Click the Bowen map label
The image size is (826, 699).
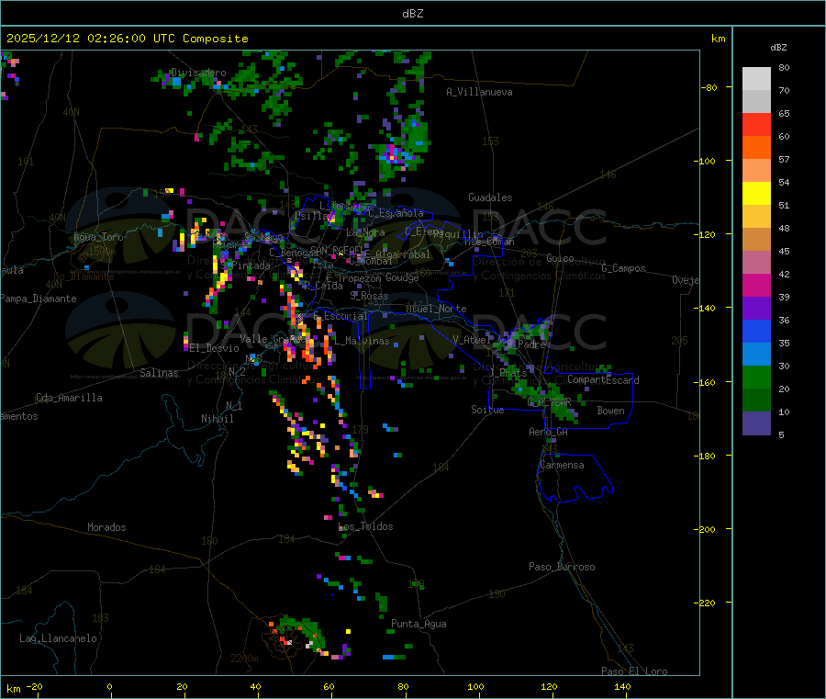tap(610, 411)
